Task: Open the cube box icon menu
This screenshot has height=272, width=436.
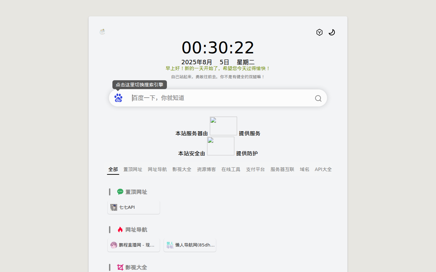Action: 320,32
